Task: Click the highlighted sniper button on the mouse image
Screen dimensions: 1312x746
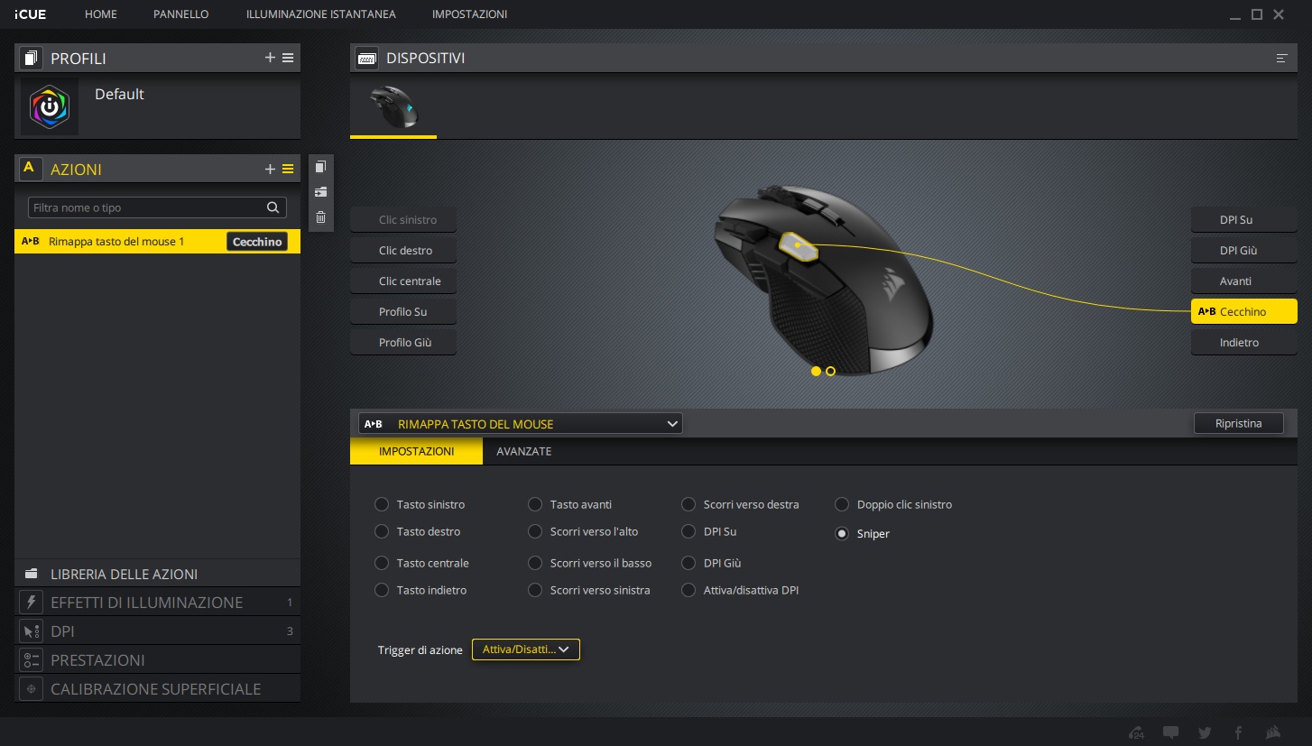Action: click(x=798, y=245)
